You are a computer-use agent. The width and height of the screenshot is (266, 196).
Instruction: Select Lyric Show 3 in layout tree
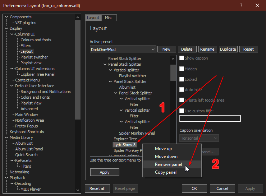pyautogui.click(x=124, y=145)
